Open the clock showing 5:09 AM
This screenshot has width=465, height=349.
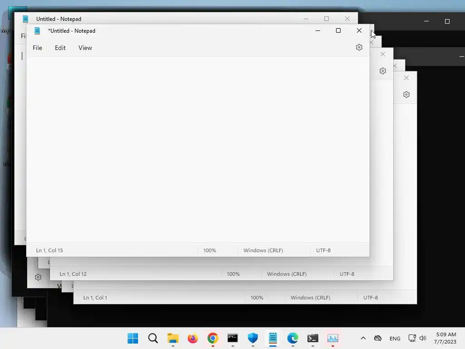coord(445,338)
